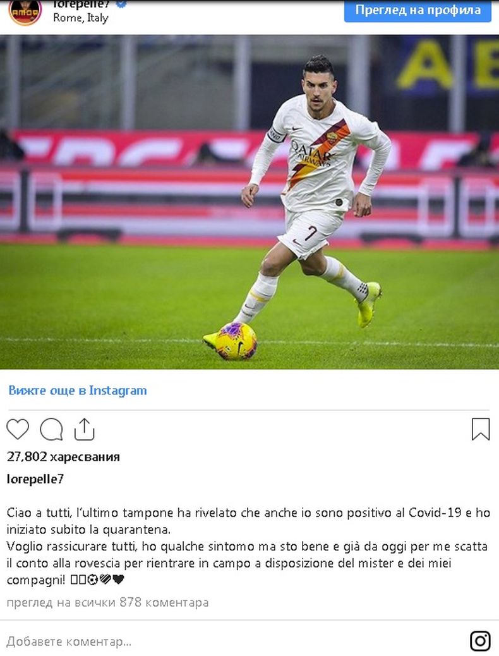Focus the Добавете коментар input field
This screenshot has width=499, height=656.
click(x=234, y=641)
